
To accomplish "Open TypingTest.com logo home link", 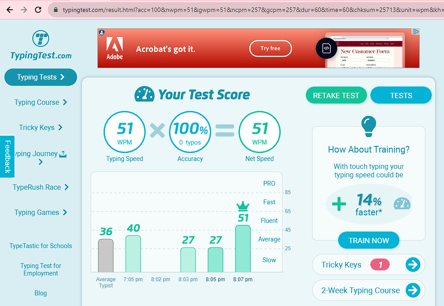I will click(x=41, y=45).
